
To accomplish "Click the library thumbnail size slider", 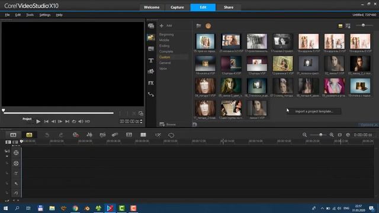I will pos(364,25).
